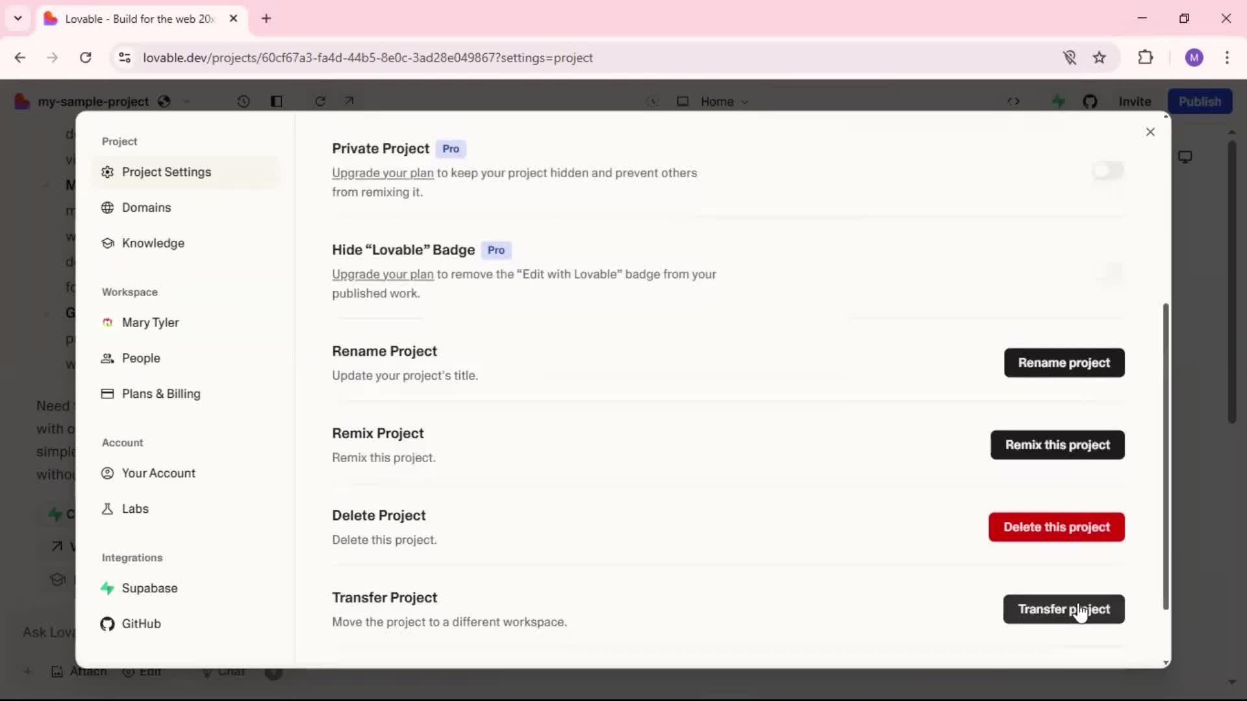
Task: Click the Supabase lightning icon in toolbar
Action: pos(1059,101)
